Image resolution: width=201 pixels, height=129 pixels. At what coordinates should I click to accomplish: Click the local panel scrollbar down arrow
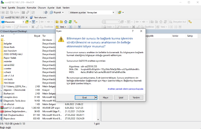(98, 119)
